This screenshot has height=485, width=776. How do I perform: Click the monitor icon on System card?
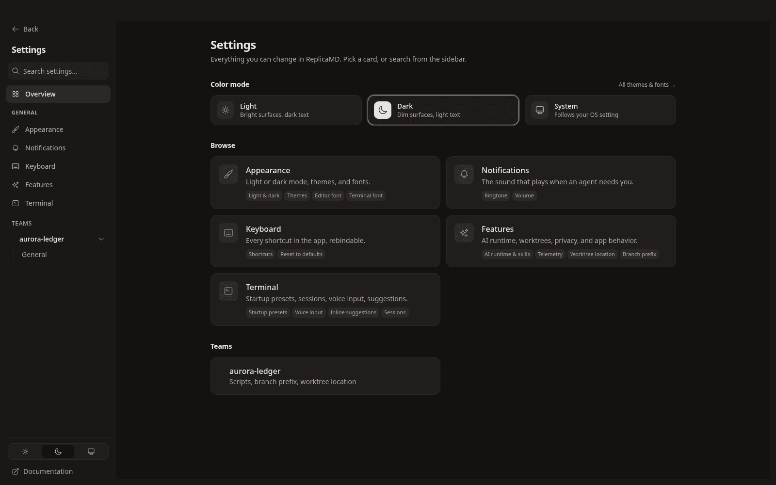pyautogui.click(x=540, y=110)
